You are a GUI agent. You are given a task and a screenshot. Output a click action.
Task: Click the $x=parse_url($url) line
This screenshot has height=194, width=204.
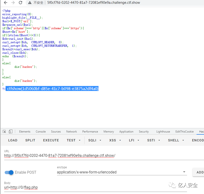click(18, 25)
